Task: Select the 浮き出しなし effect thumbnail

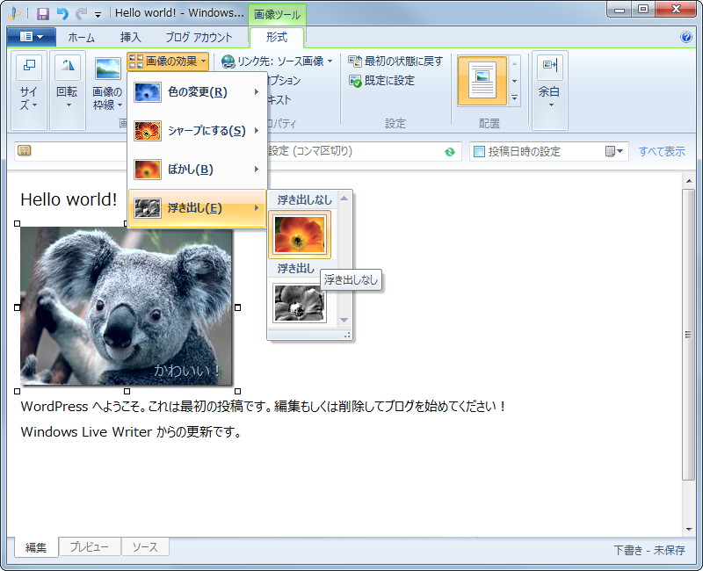Action: pos(301,233)
